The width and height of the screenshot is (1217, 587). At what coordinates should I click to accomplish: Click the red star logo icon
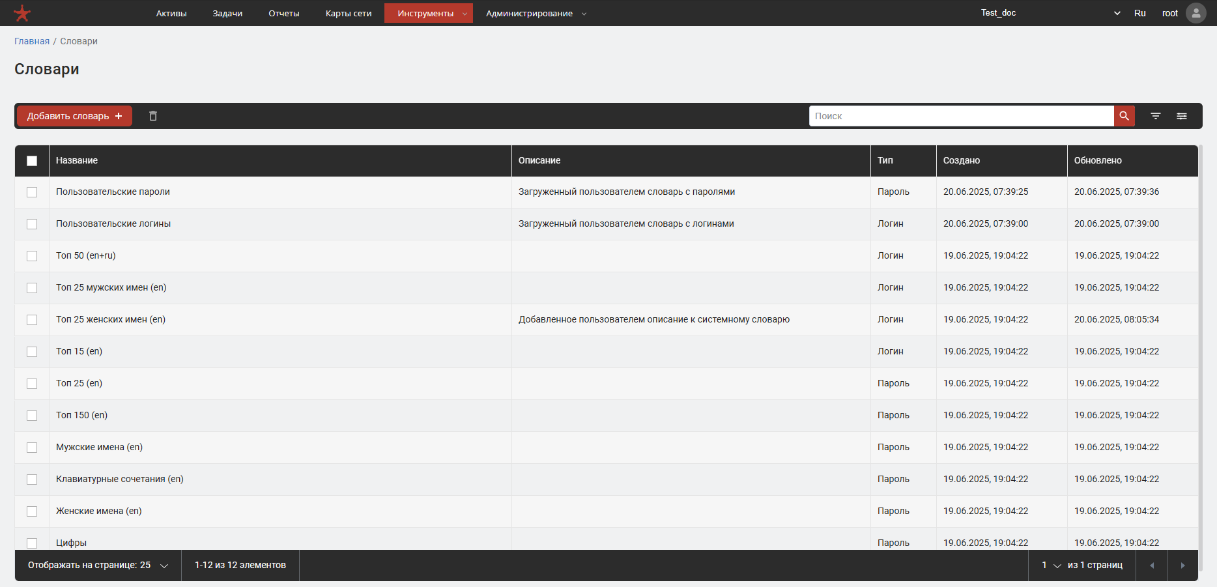(22, 13)
